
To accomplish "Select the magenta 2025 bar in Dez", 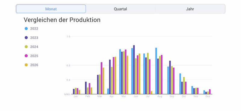I will [210, 92].
